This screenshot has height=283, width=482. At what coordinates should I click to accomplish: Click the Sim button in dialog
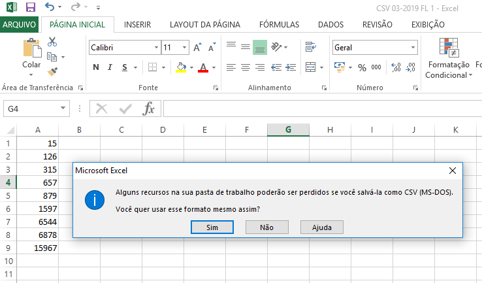point(212,227)
